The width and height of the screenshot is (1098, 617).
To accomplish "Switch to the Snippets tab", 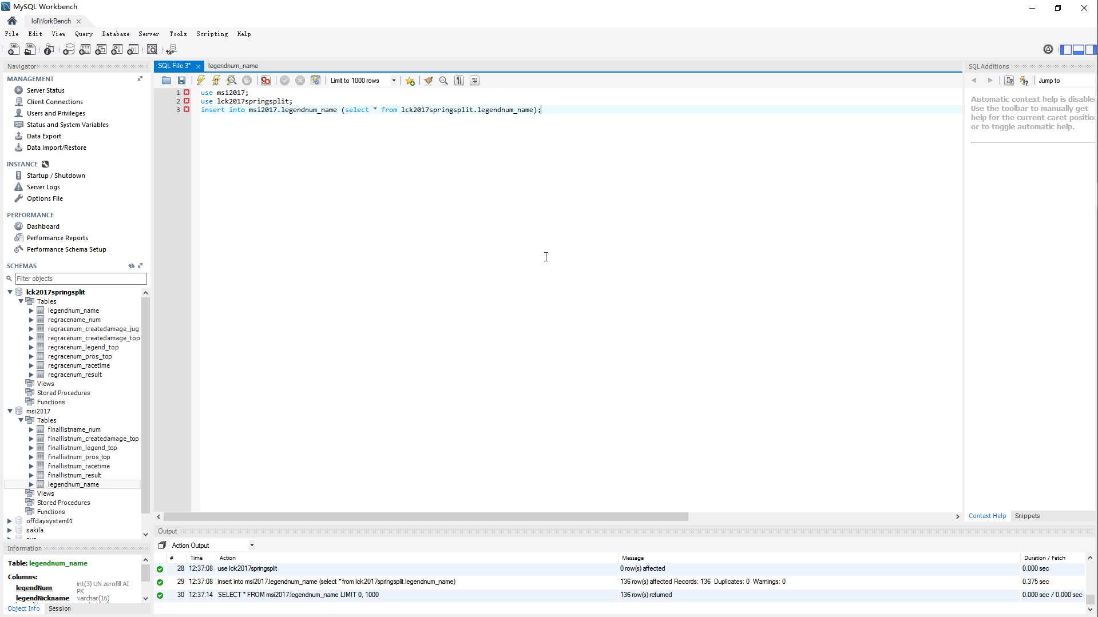I will tap(1027, 516).
